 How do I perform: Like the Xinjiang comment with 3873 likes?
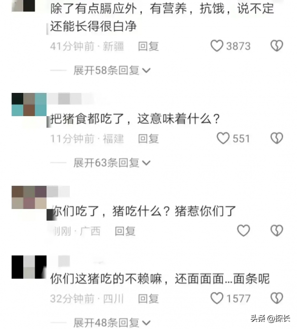tap(217, 45)
